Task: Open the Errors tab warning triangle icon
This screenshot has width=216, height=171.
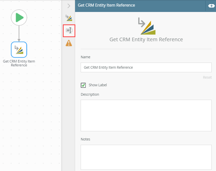Action: (x=69, y=43)
